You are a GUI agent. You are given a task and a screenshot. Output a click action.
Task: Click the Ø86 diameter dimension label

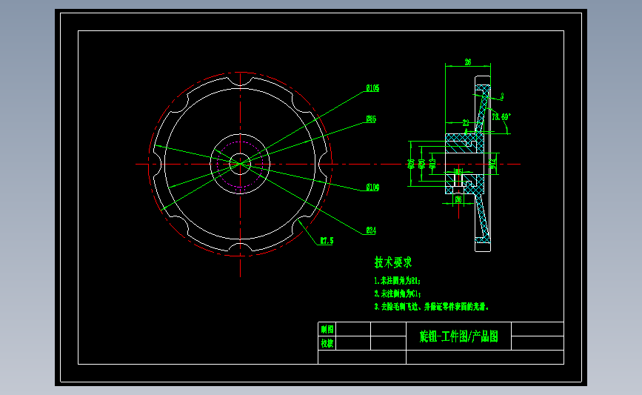[x=371, y=119]
